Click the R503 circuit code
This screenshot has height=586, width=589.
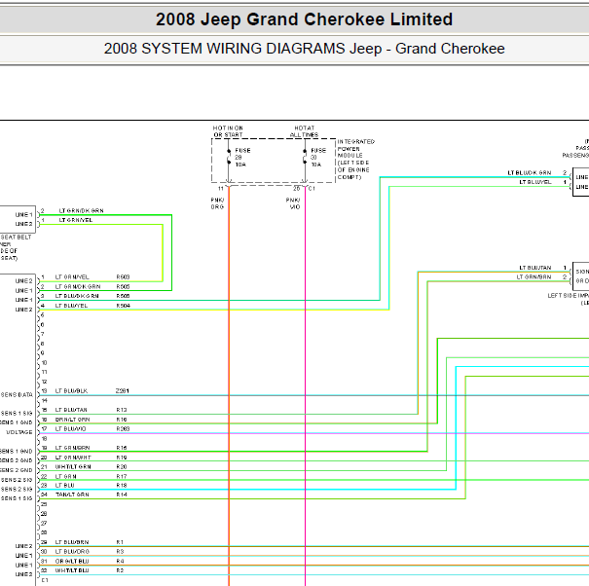123,276
